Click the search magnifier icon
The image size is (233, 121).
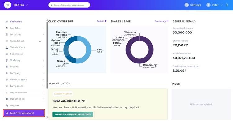click(52, 5)
